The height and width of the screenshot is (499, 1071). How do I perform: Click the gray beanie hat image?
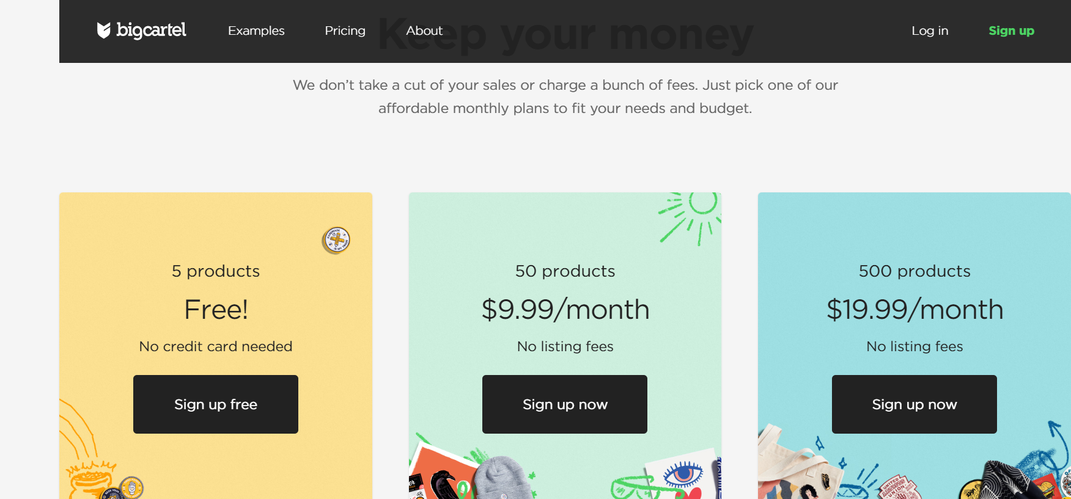[501, 479]
